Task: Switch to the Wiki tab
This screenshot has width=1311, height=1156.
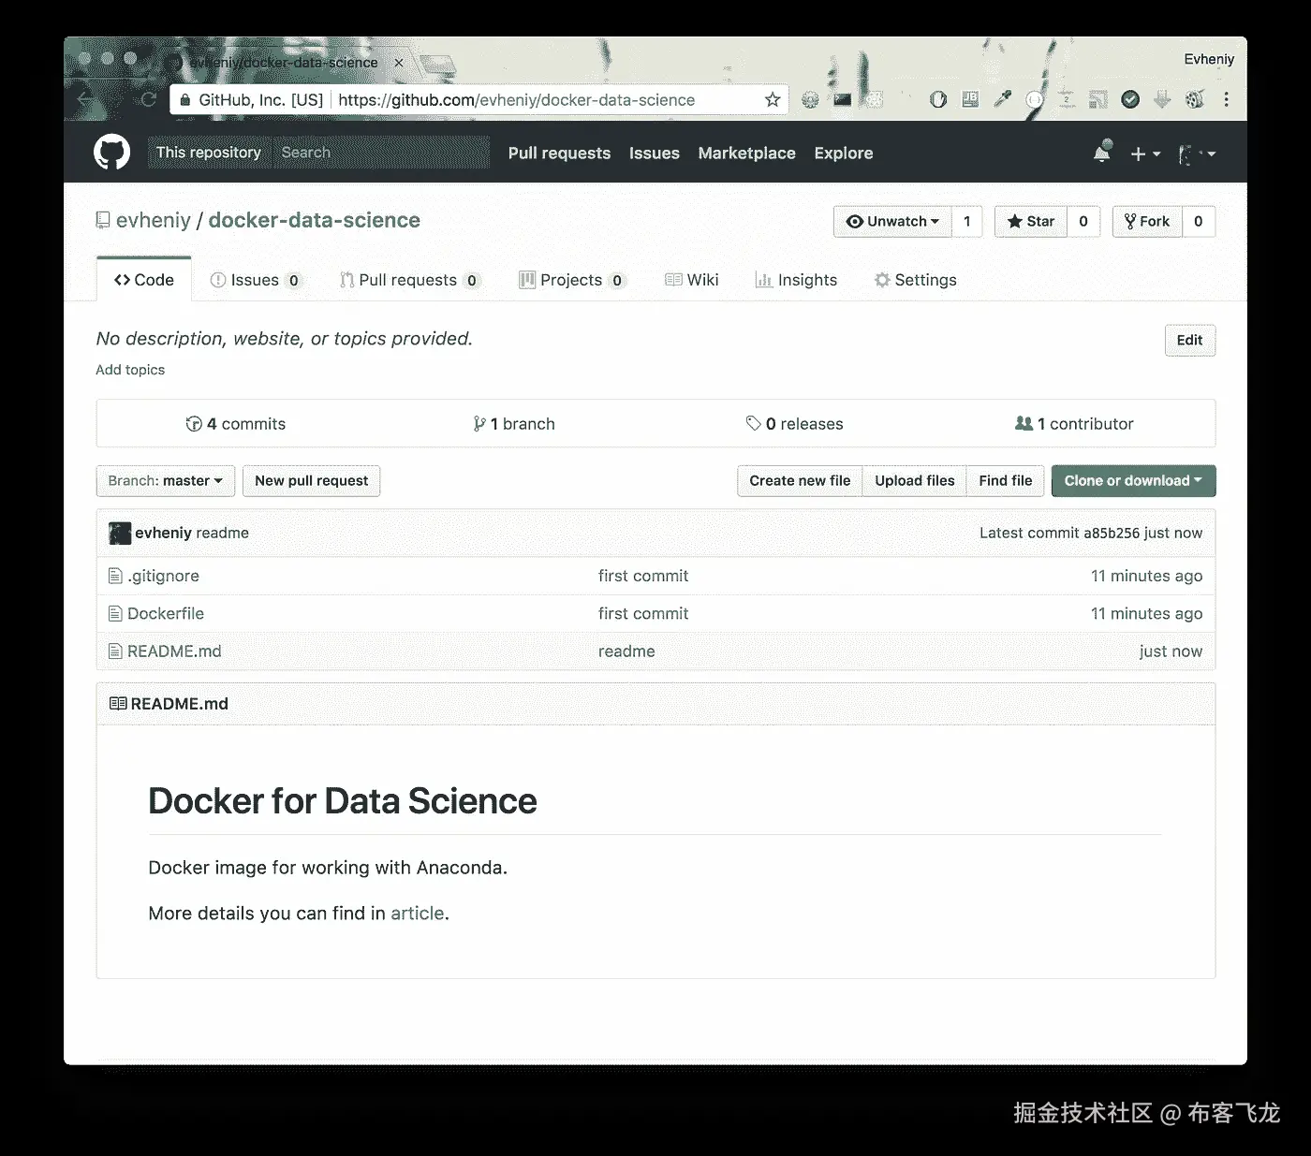Action: coord(691,280)
